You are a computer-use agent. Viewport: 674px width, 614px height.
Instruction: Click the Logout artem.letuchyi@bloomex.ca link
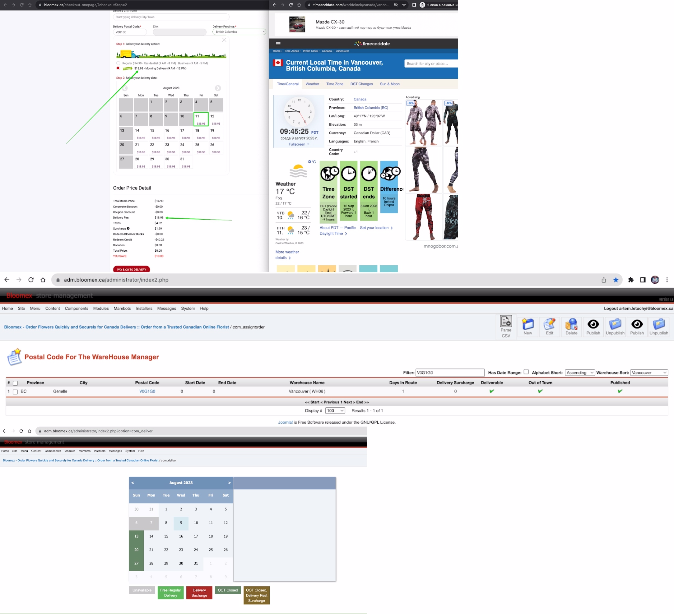(x=638, y=308)
